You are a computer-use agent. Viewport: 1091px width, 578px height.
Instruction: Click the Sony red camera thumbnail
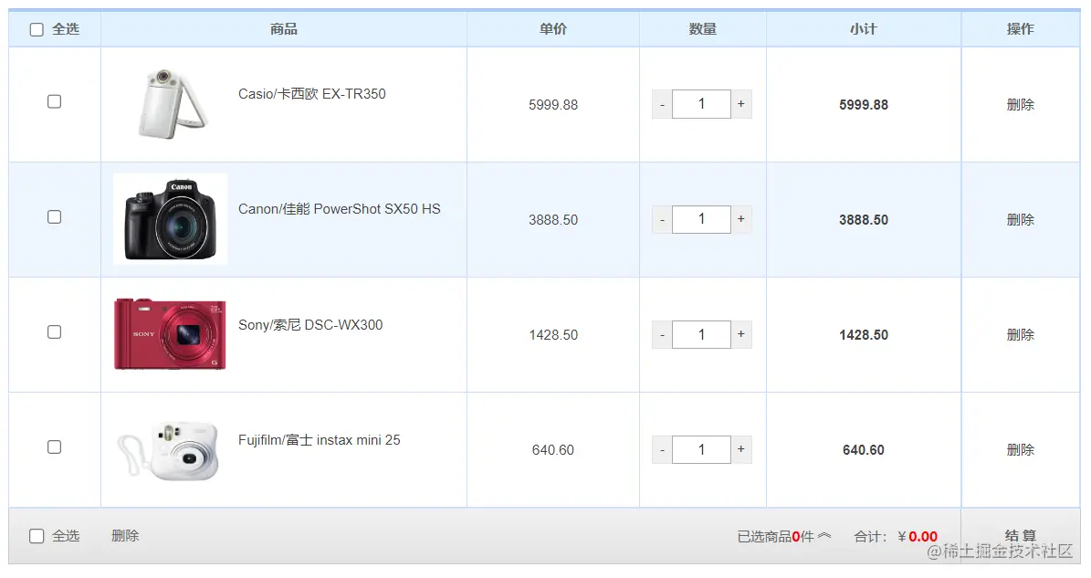tap(169, 331)
